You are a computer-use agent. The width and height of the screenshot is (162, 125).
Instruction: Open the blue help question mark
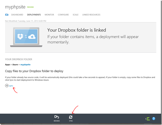pyautogui.click(x=154, y=119)
